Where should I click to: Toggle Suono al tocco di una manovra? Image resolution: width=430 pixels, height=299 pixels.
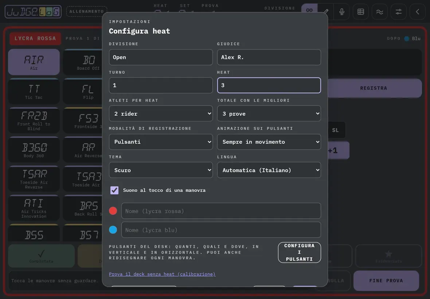coord(114,190)
